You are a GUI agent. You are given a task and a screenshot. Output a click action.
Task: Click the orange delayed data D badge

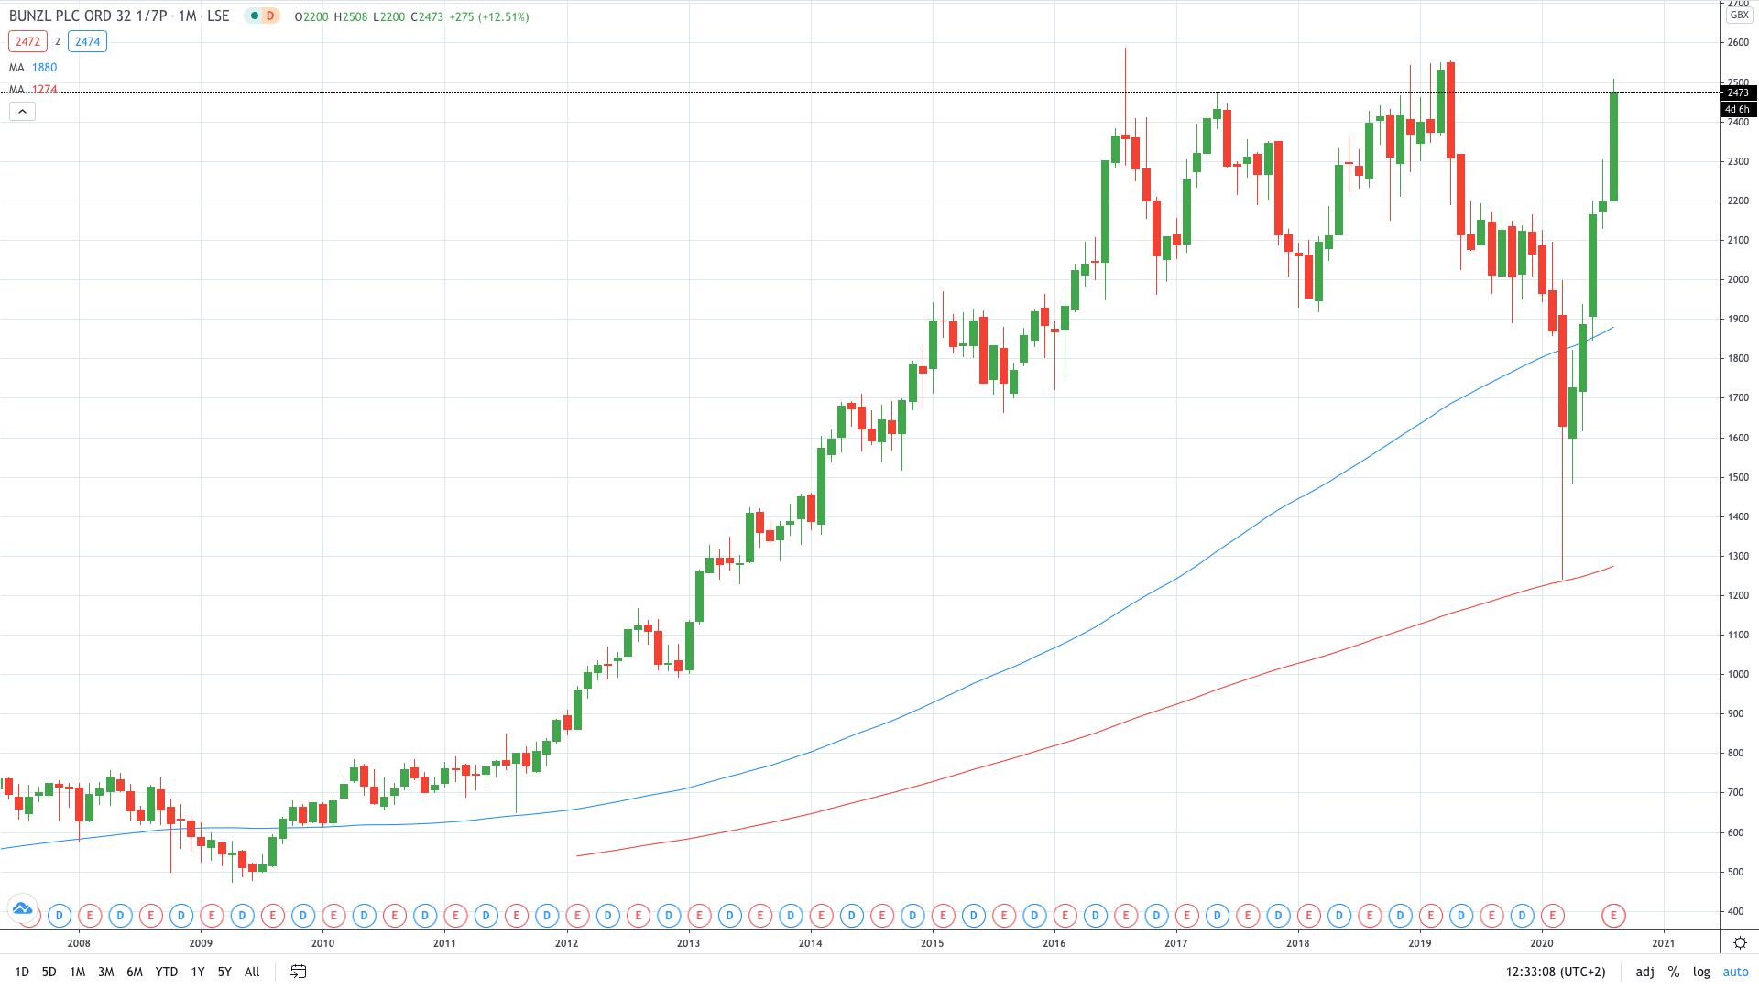pyautogui.click(x=270, y=16)
